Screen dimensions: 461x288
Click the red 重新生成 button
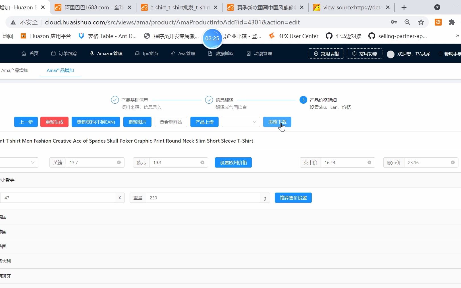point(55,122)
